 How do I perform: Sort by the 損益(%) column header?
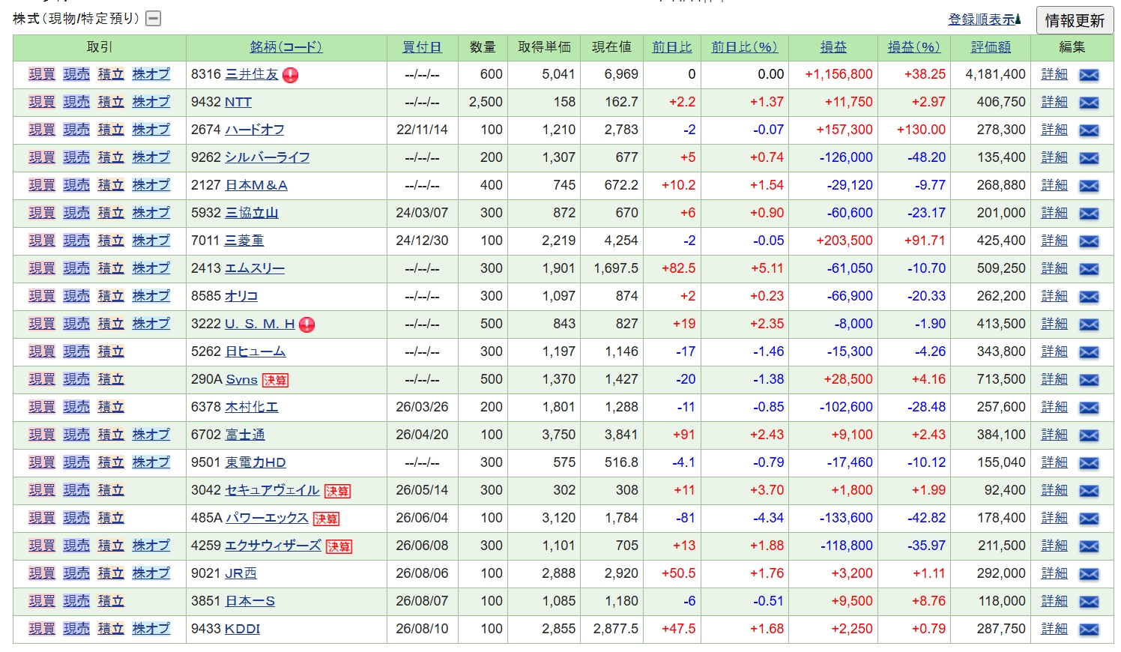(x=914, y=47)
